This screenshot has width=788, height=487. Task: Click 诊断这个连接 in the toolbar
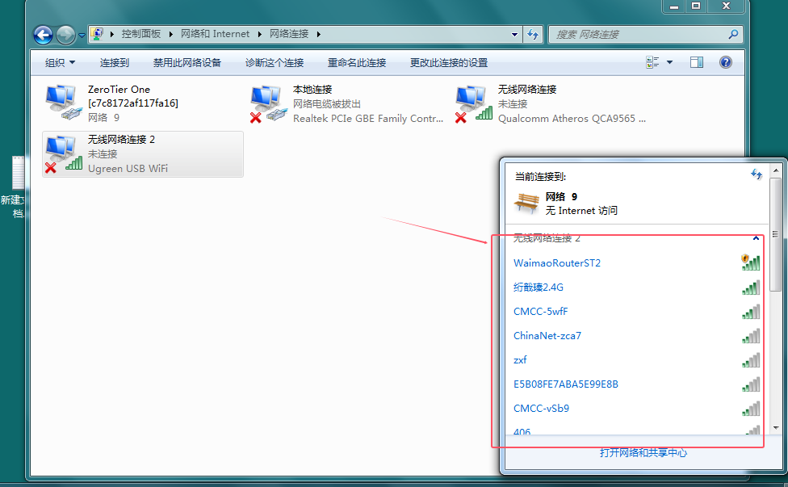pyautogui.click(x=275, y=62)
